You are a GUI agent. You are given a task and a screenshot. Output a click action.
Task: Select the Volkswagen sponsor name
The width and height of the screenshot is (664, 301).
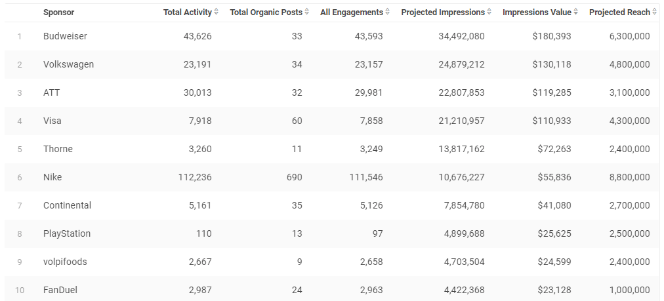tap(69, 64)
